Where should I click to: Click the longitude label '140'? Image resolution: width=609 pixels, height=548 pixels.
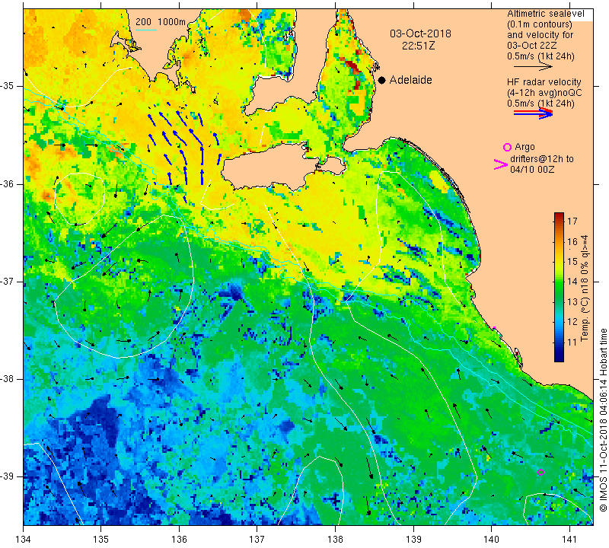click(x=491, y=539)
